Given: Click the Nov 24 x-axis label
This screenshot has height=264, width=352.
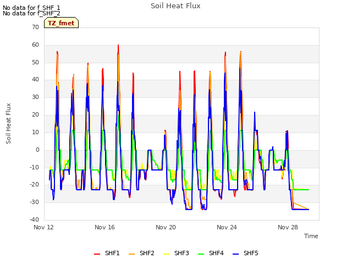Looking at the screenshot, I should click(x=227, y=227).
